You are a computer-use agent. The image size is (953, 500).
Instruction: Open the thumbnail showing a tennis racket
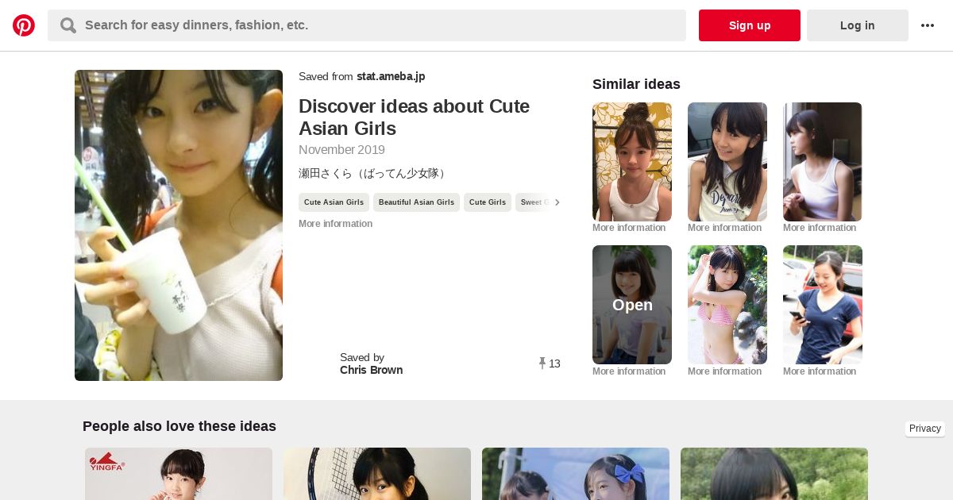[377, 474]
